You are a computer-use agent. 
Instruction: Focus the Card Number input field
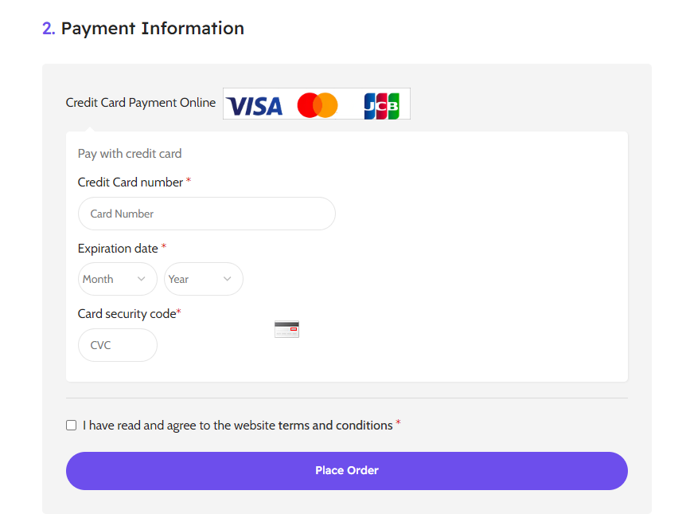click(x=206, y=214)
